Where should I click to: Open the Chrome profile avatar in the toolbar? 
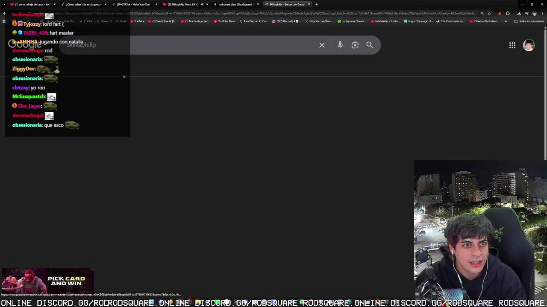[534, 14]
